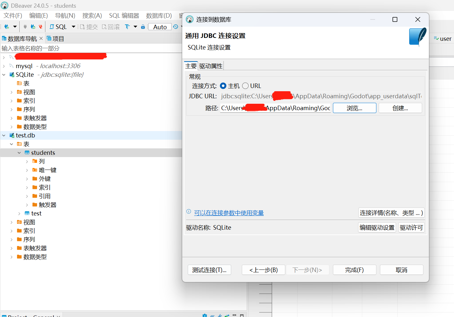This screenshot has width=454, height=317.
Task: Open the 导航(N) menu
Action: 65,15
